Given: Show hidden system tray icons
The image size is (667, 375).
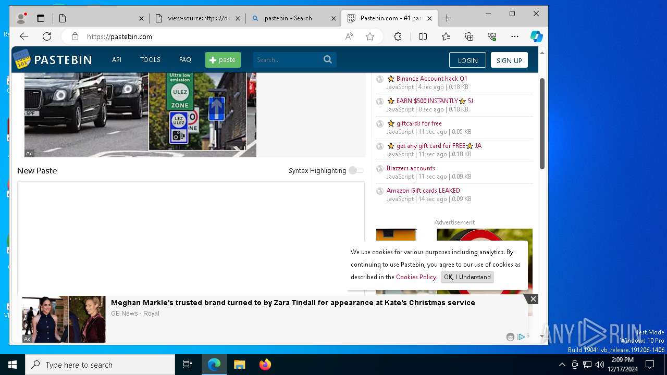Looking at the screenshot, I should coord(562,365).
